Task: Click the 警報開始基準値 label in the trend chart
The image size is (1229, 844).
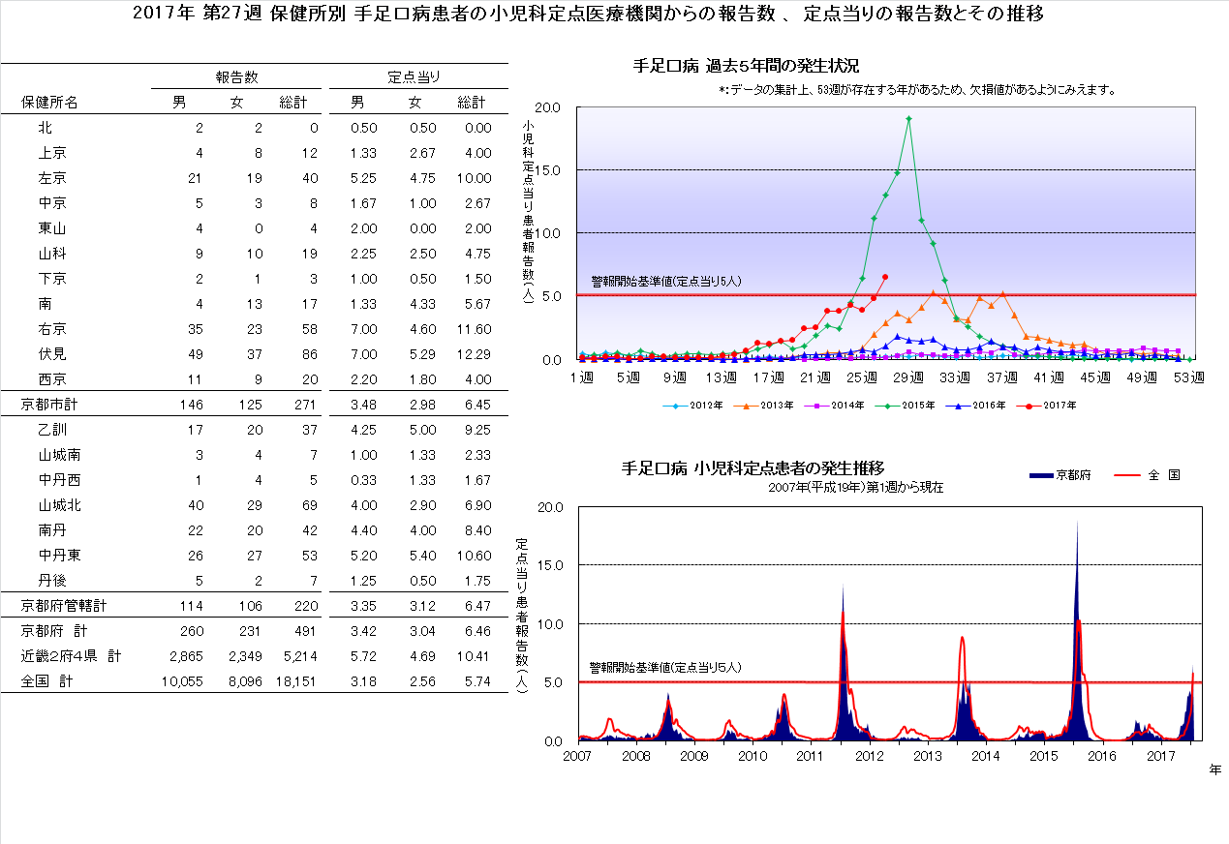Action: point(666,667)
